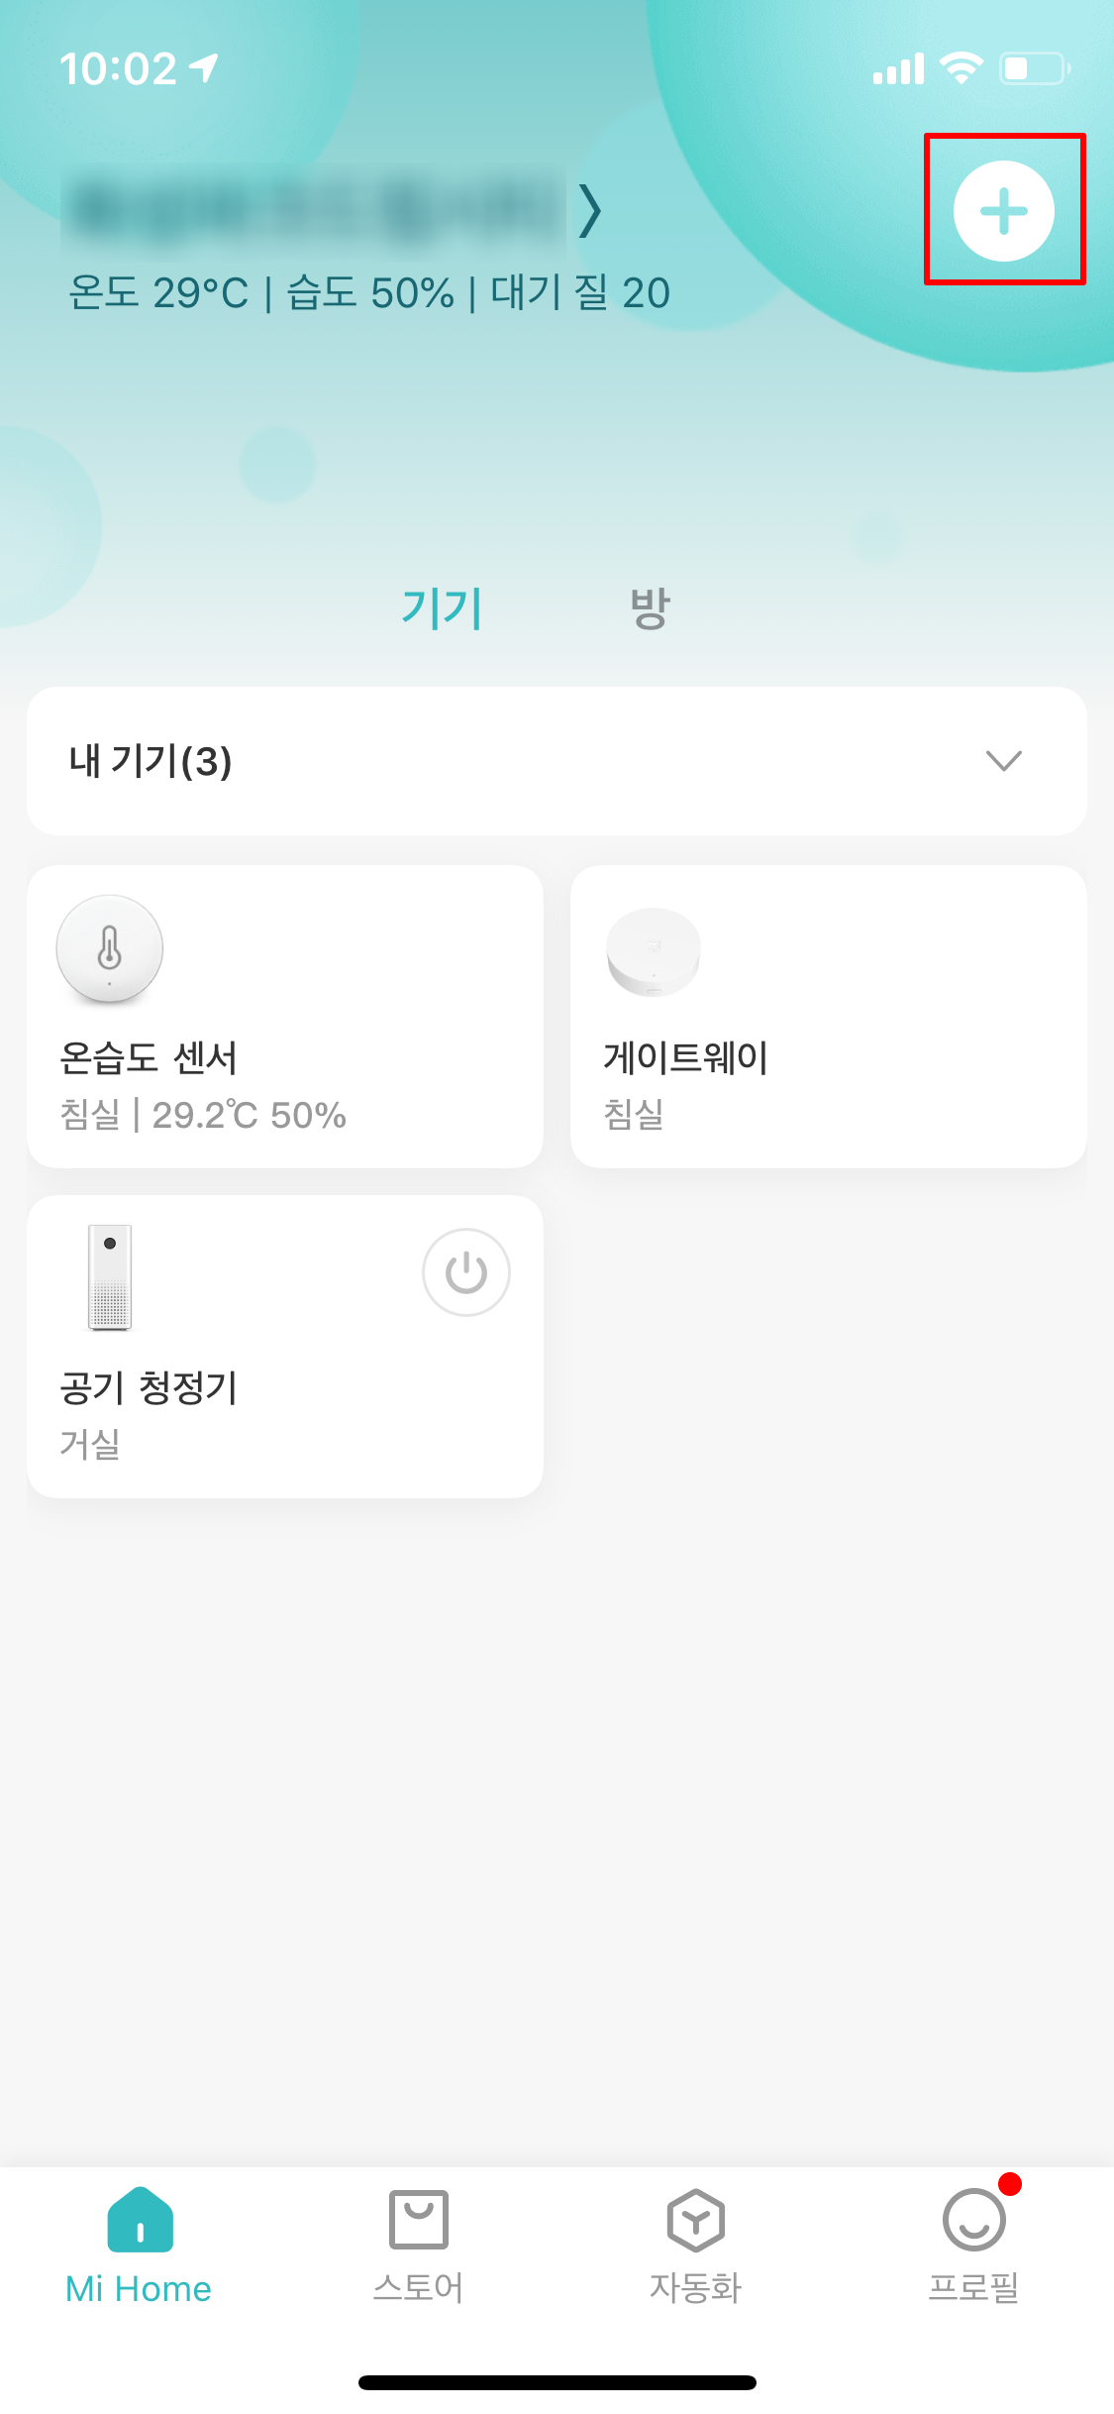This screenshot has width=1114, height=2414.
Task: Switch to the 방 tab
Action: pyautogui.click(x=651, y=607)
